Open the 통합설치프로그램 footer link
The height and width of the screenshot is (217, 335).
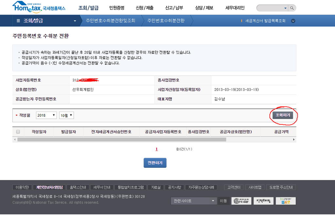131,187
